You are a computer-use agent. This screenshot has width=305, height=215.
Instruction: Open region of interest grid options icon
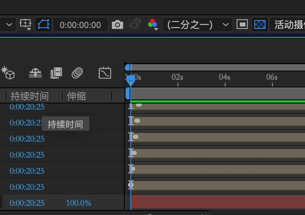pos(25,24)
